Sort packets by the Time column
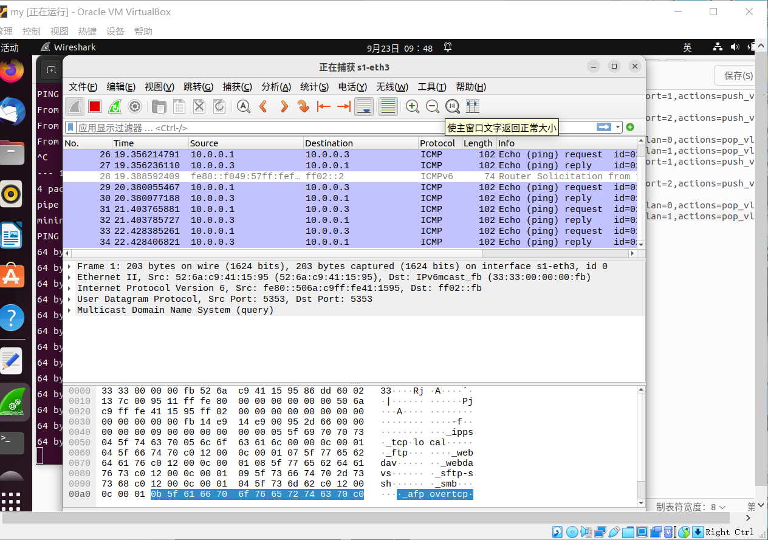This screenshot has width=768, height=540. click(x=149, y=143)
